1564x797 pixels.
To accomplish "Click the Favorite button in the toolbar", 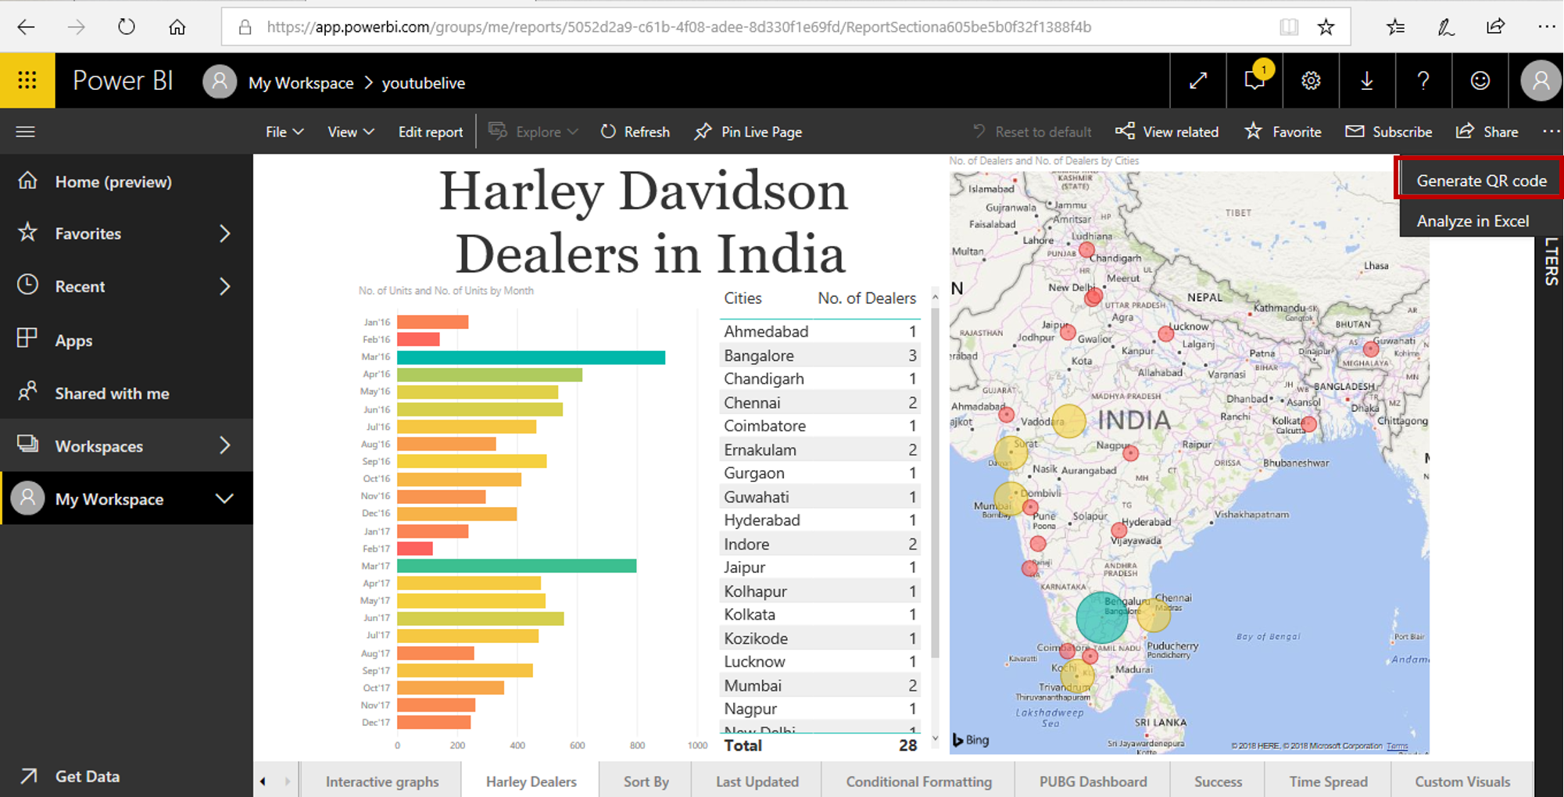I will pyautogui.click(x=1283, y=132).
